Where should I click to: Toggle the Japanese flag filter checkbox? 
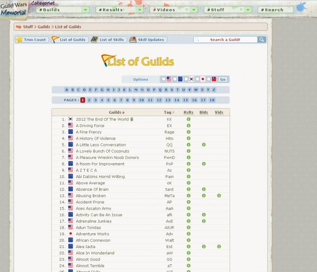coord(197,79)
